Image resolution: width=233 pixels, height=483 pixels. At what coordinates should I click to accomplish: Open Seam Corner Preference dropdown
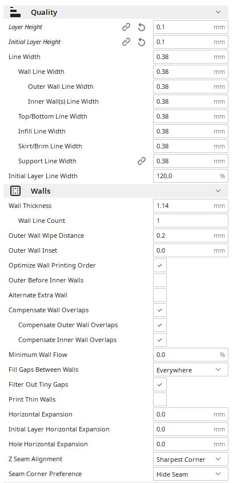point(191,474)
